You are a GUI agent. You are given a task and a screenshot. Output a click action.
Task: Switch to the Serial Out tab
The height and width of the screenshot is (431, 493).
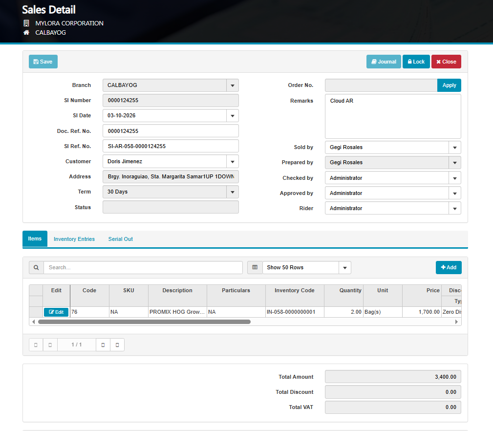point(120,239)
